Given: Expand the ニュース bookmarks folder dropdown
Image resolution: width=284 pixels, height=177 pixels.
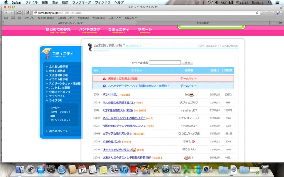Looking at the screenshot, I should 114,18.
